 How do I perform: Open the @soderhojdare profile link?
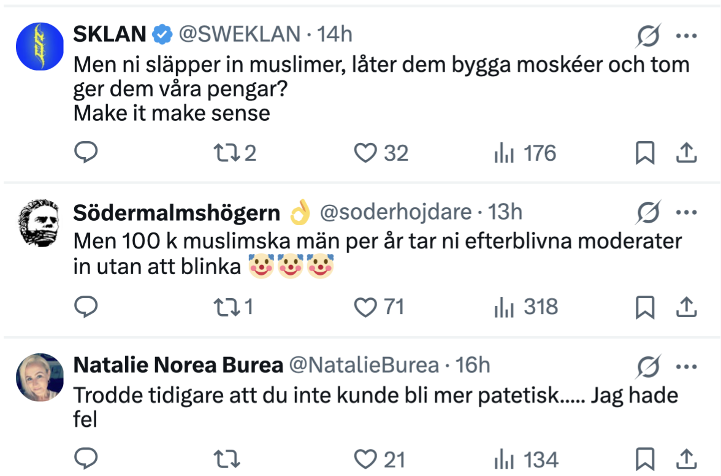coord(395,213)
